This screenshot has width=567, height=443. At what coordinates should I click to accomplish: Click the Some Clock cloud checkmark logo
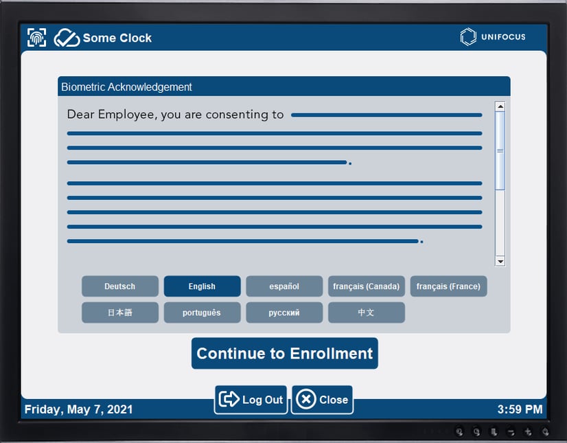click(67, 38)
